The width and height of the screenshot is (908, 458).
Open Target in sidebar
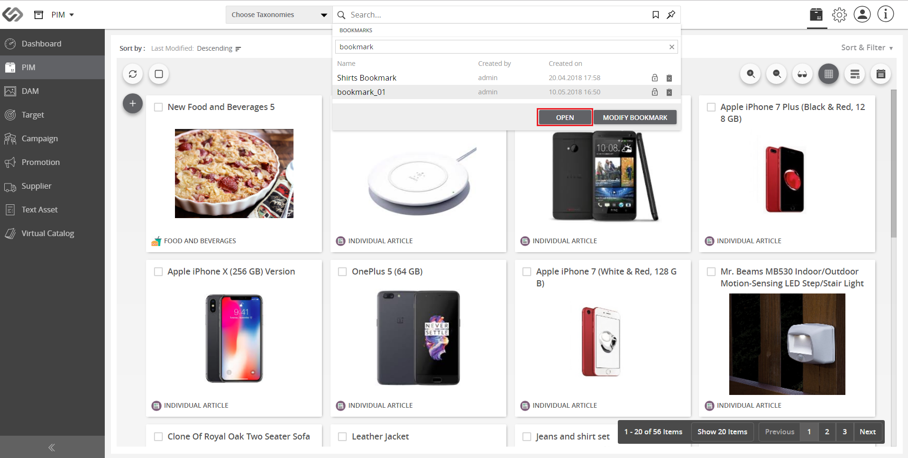(52, 115)
